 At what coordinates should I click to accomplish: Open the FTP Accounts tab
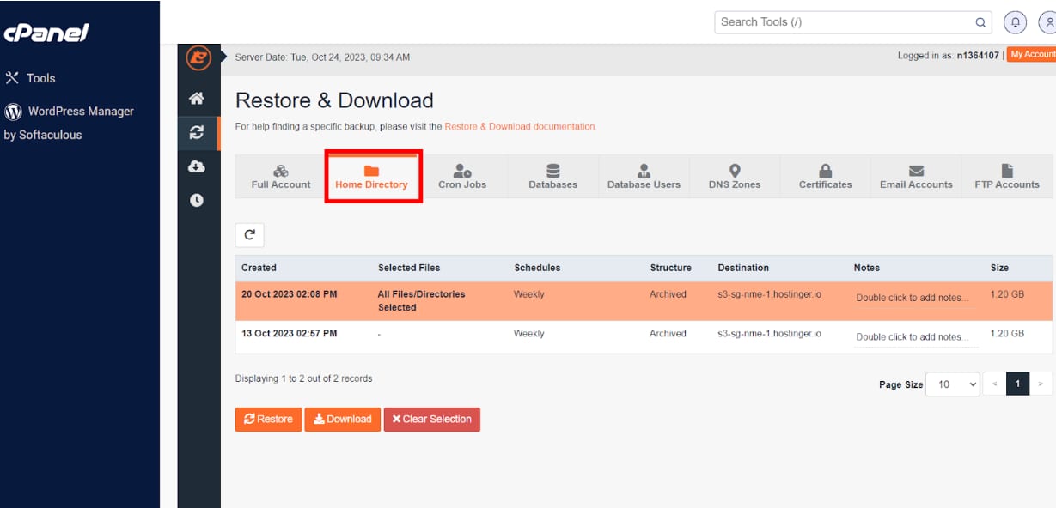(1007, 177)
